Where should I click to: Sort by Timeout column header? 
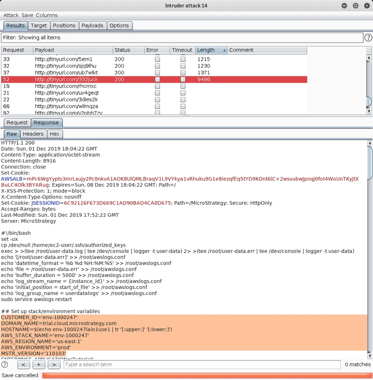183,50
